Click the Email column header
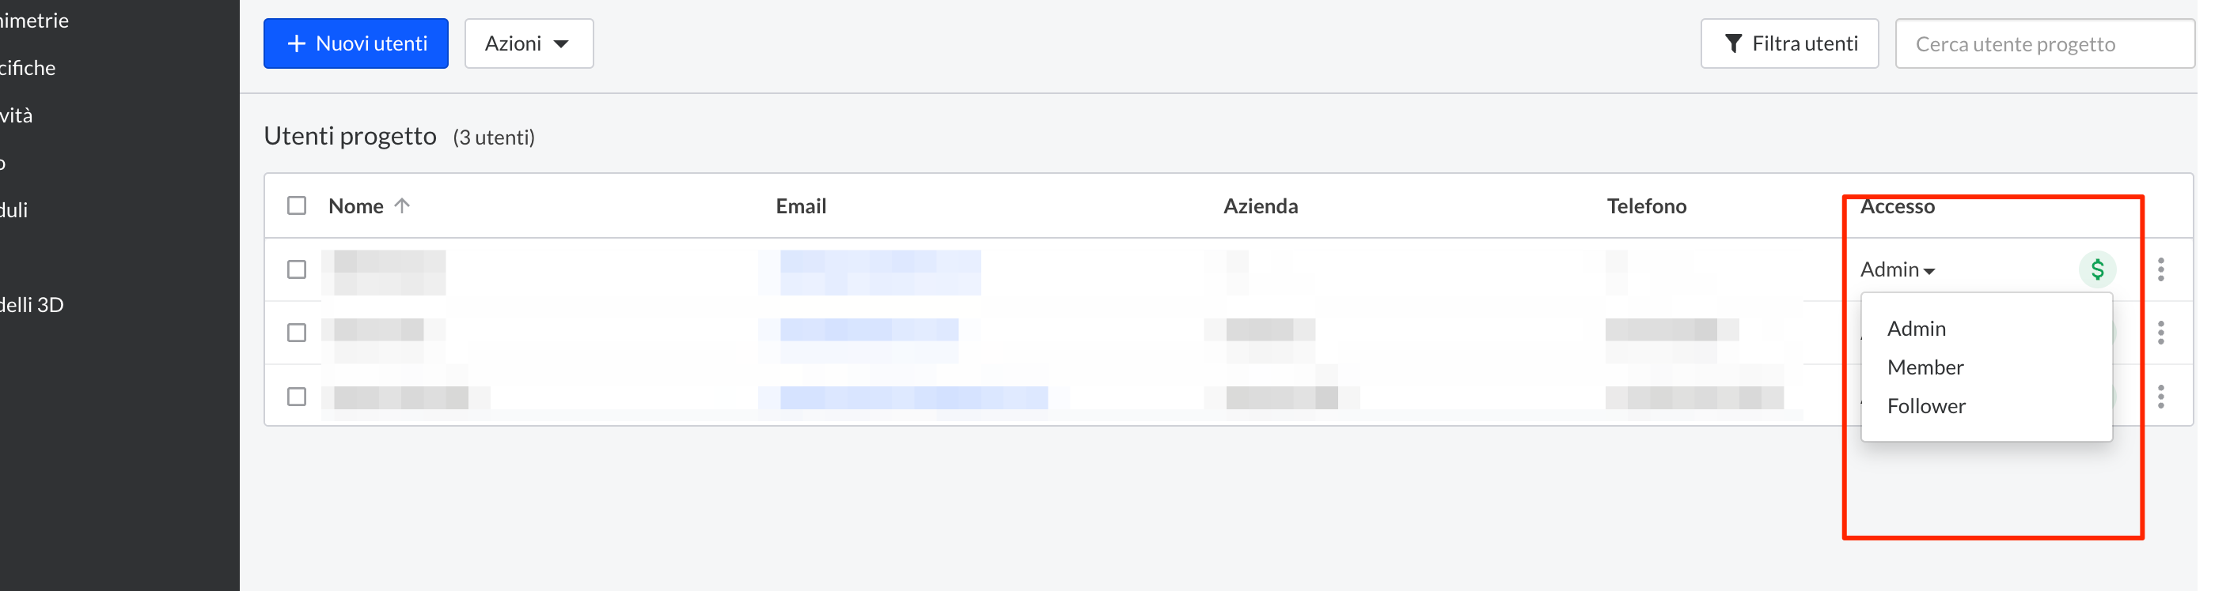Screen dimensions: 2230x591 801,205
